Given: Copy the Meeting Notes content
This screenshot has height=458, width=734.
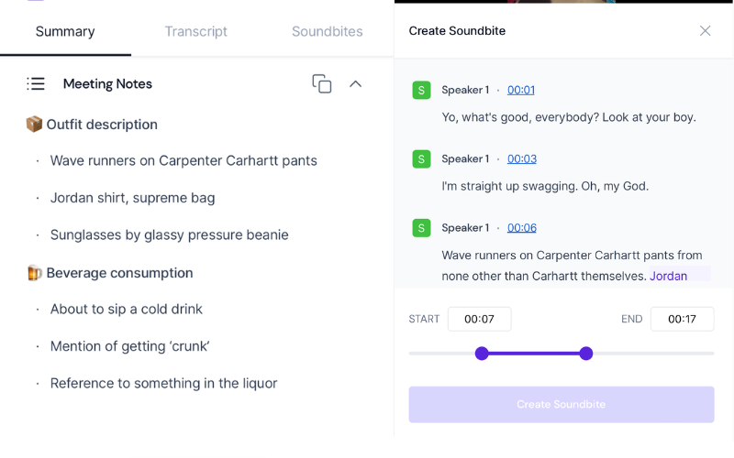Looking at the screenshot, I should [x=321, y=84].
